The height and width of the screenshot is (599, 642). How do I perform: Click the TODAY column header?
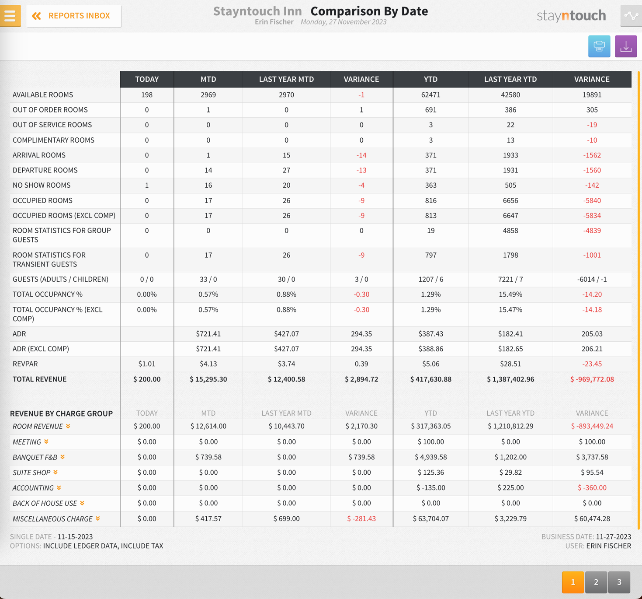[147, 79]
